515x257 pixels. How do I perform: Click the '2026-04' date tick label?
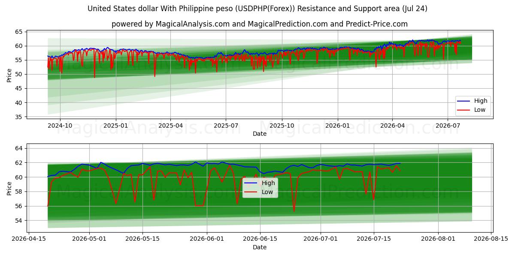coord(392,125)
